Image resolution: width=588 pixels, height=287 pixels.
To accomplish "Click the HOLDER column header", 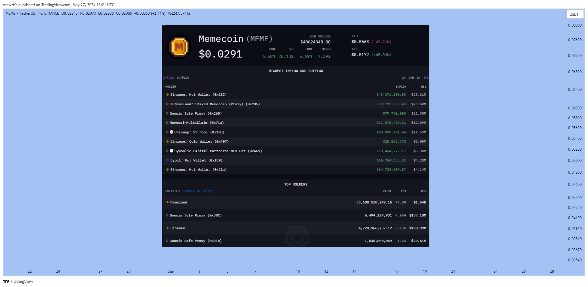I will coord(171,87).
